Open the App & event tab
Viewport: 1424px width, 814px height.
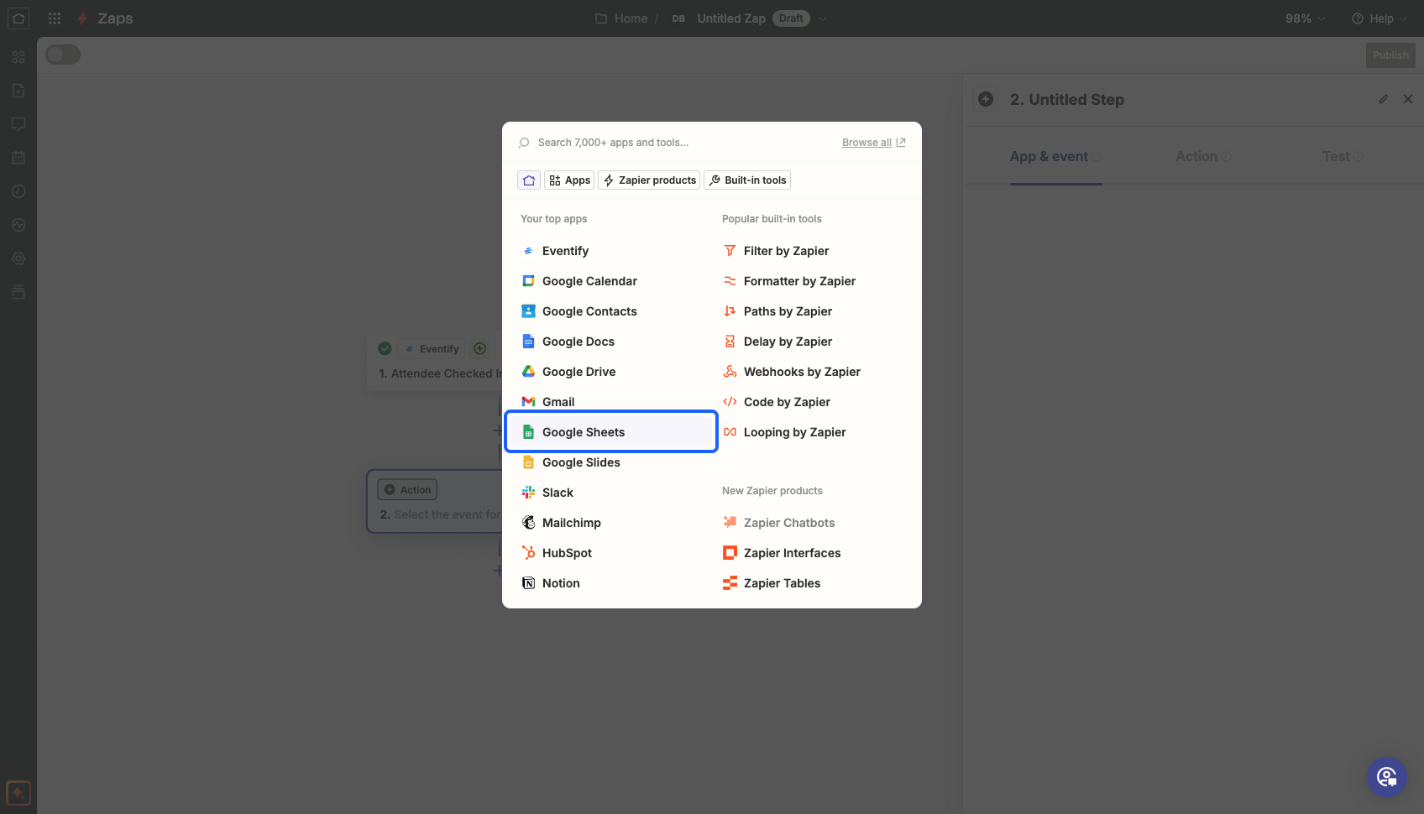pos(1055,156)
